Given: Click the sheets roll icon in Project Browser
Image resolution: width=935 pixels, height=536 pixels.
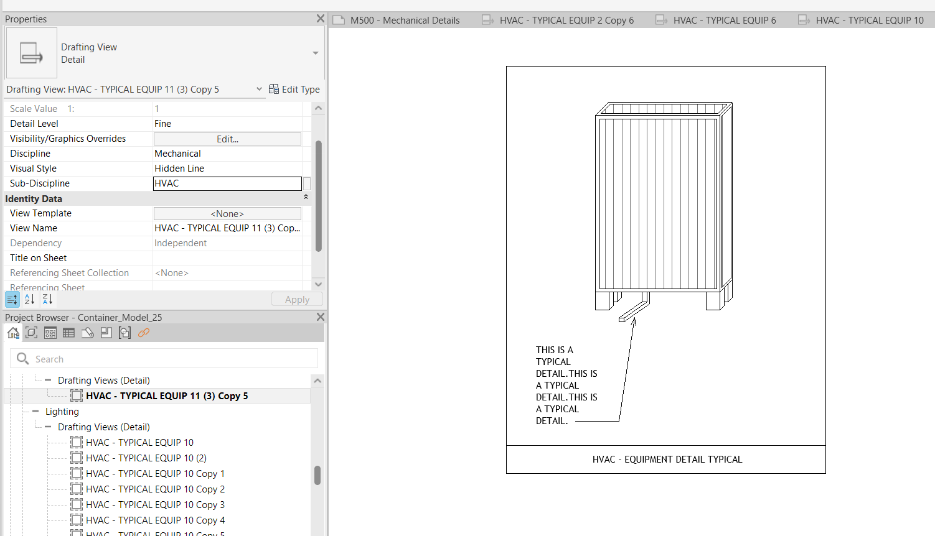Looking at the screenshot, I should 88,333.
